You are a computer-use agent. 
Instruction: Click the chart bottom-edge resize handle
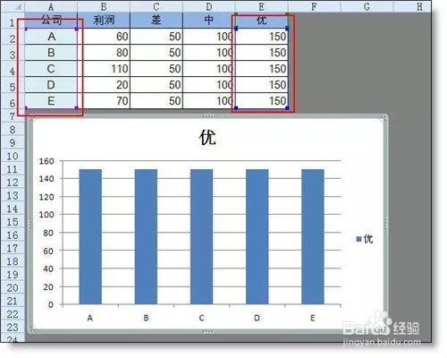point(207,331)
